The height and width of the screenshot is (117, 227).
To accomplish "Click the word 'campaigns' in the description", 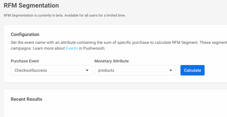I will coord(20,48).
